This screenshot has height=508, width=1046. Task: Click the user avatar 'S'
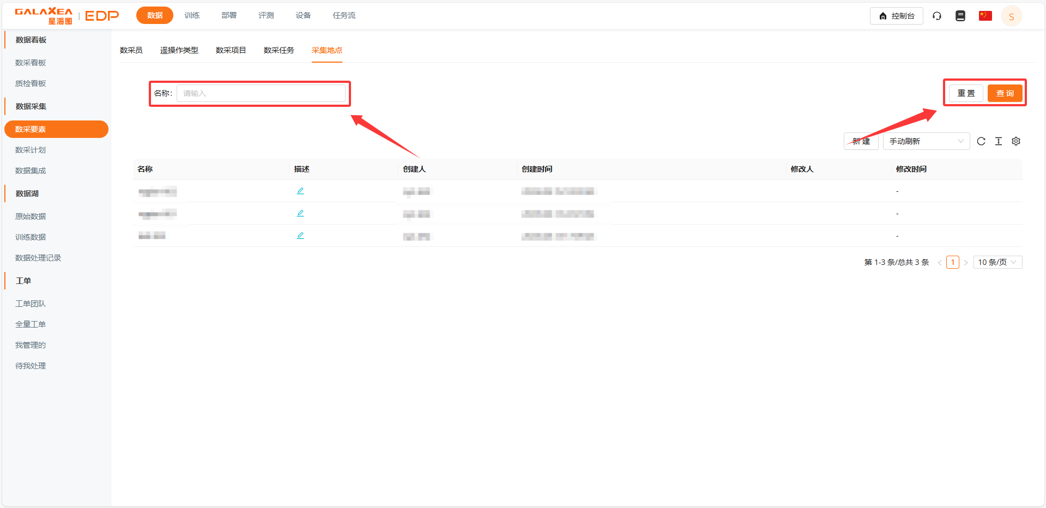(1011, 16)
